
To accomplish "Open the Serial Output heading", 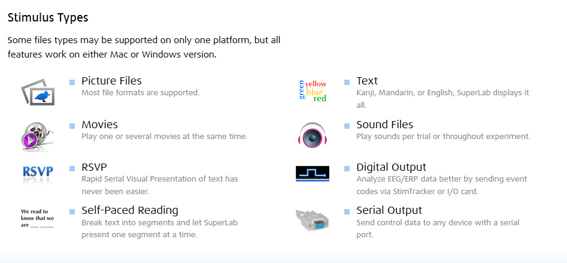I will pos(389,210).
